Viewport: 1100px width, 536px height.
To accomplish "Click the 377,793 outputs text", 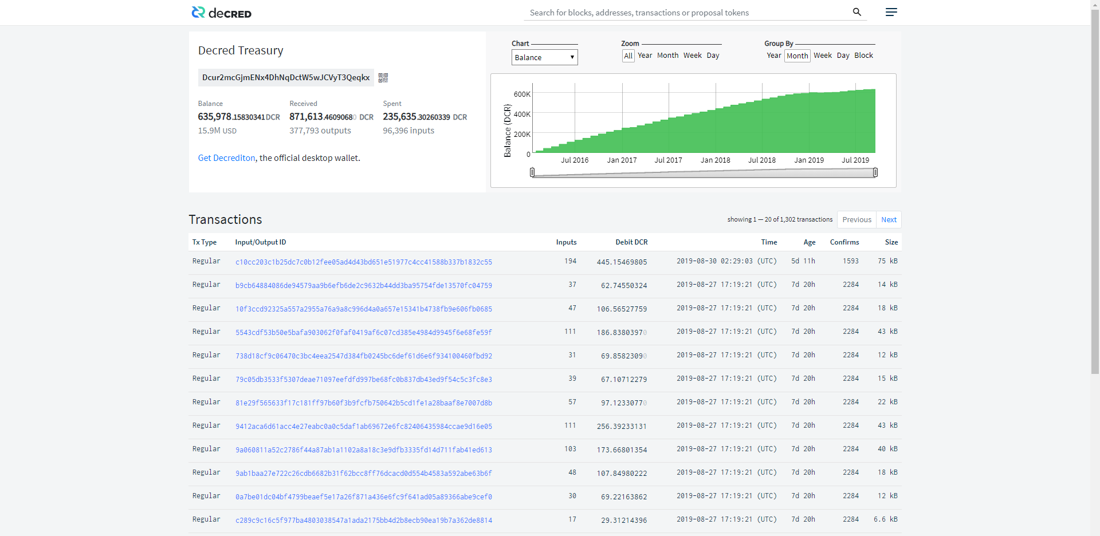I will point(320,131).
